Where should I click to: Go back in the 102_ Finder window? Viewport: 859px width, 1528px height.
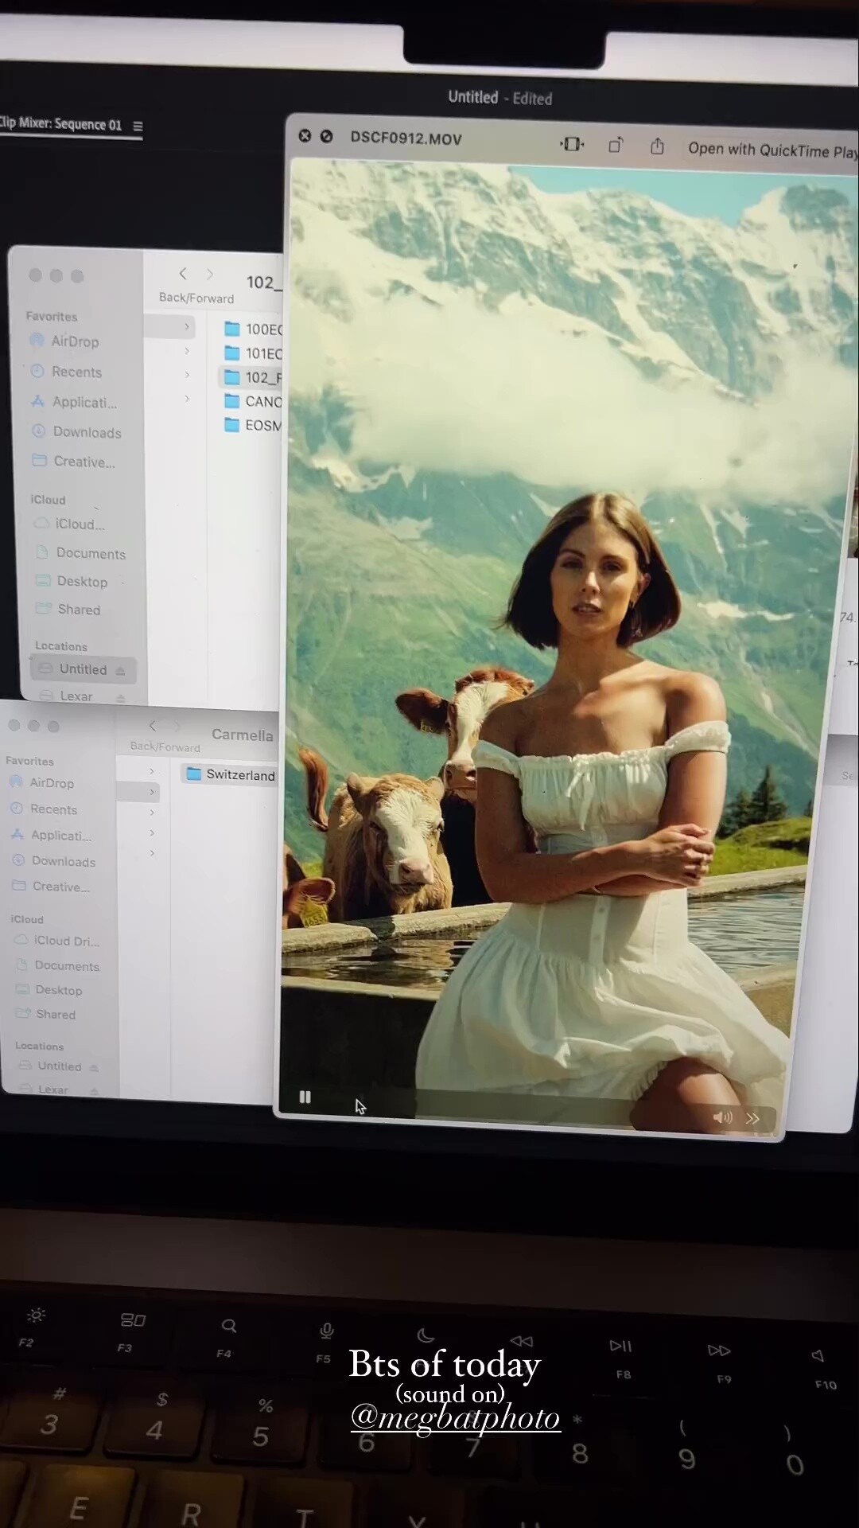183,274
